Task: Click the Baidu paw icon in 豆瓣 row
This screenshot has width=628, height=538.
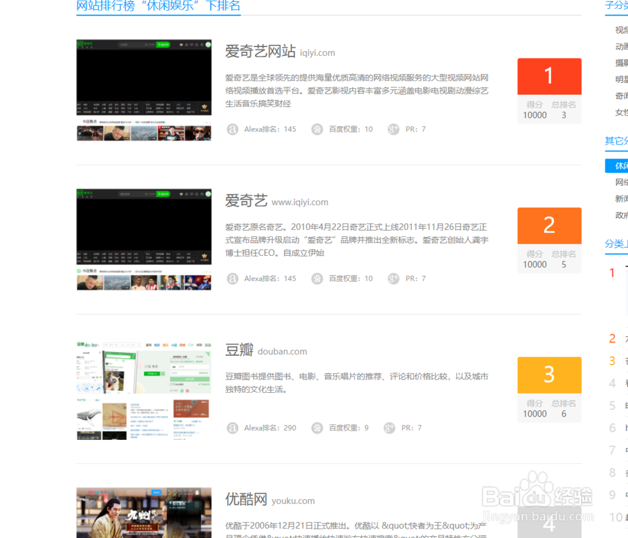Action: (317, 428)
